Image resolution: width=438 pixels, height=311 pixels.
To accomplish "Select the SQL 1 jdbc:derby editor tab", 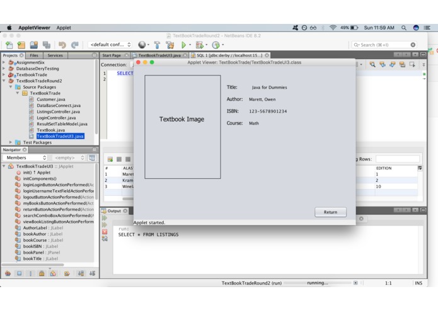I will click(x=229, y=55).
